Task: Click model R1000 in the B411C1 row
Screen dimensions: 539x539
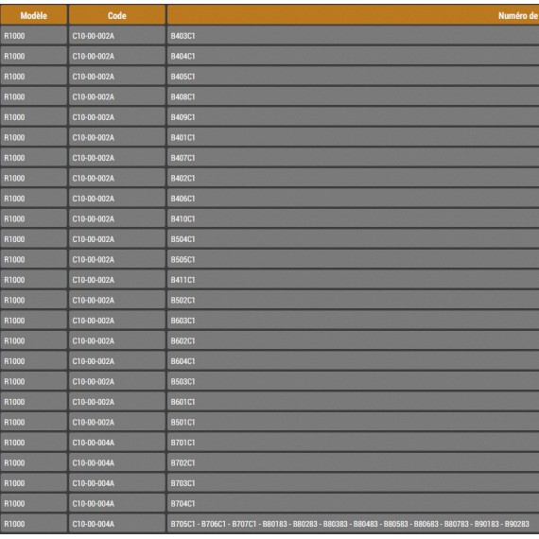Action: (x=14, y=280)
